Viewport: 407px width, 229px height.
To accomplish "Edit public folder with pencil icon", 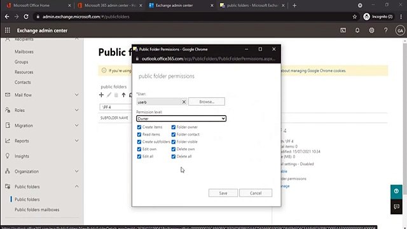I will coord(109,95).
